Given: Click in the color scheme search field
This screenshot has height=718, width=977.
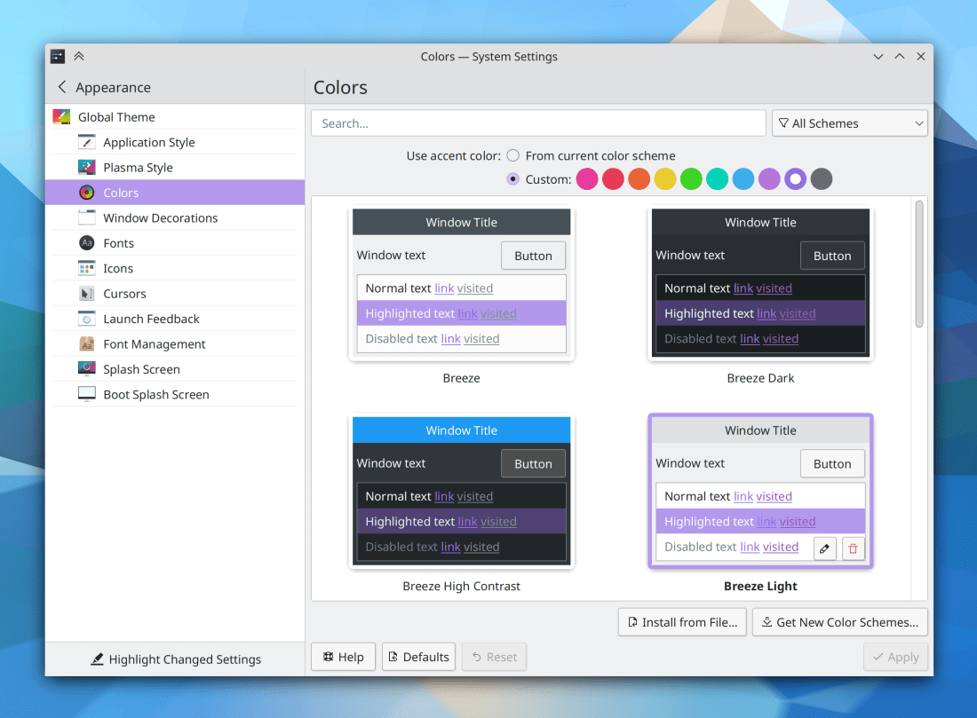Looking at the screenshot, I should coord(537,123).
